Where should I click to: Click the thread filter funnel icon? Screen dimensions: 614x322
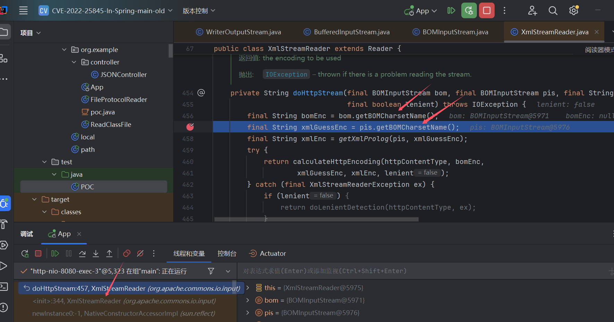[211, 271]
